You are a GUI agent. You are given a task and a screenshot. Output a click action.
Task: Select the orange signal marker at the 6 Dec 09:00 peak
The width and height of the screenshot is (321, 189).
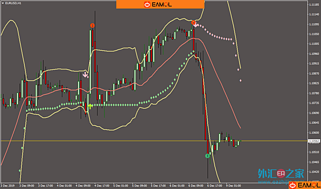pos(194,22)
